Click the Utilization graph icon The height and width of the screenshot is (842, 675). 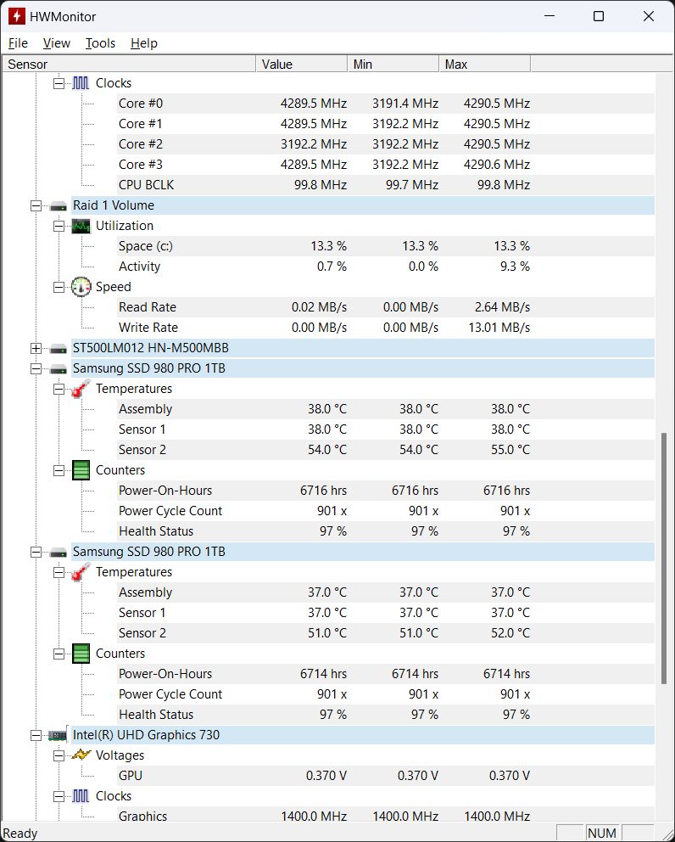click(x=81, y=226)
